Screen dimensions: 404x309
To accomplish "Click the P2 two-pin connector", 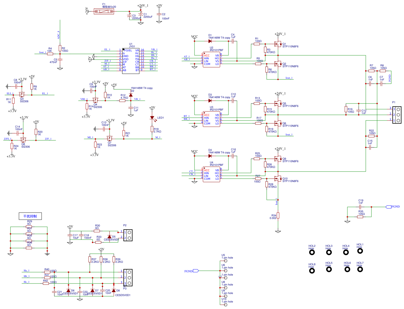I will pyautogui.click(x=128, y=235).
